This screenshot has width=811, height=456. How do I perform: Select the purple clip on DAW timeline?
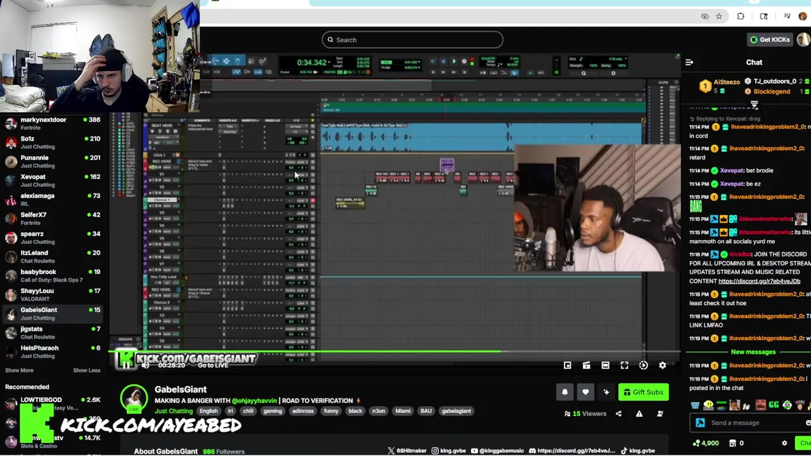click(x=447, y=166)
